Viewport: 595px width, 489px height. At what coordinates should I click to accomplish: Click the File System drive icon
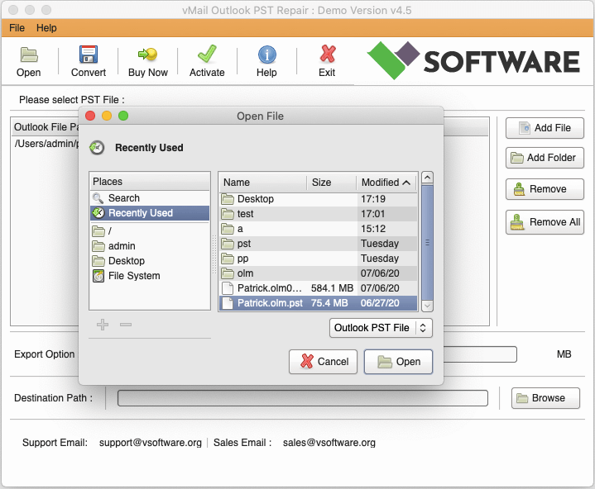[x=98, y=276]
